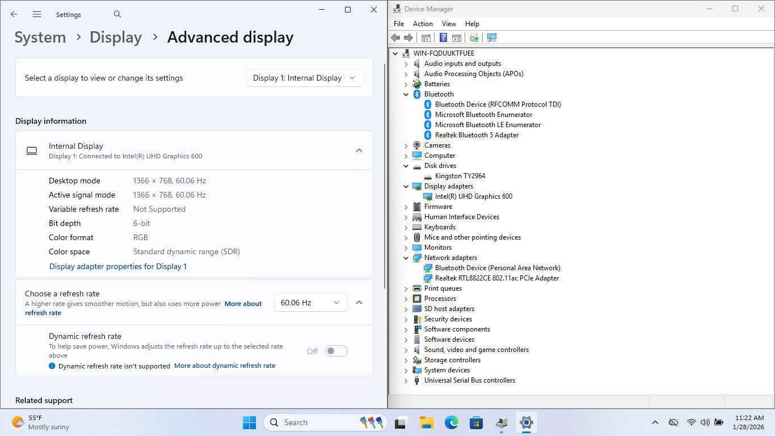This screenshot has height=436, width=775.
Task: Click the Update device driver toolbar icon
Action: coord(474,37)
